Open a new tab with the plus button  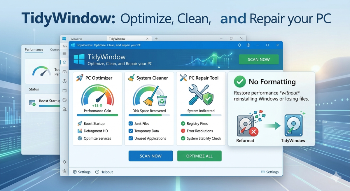pyautogui.click(x=156, y=38)
